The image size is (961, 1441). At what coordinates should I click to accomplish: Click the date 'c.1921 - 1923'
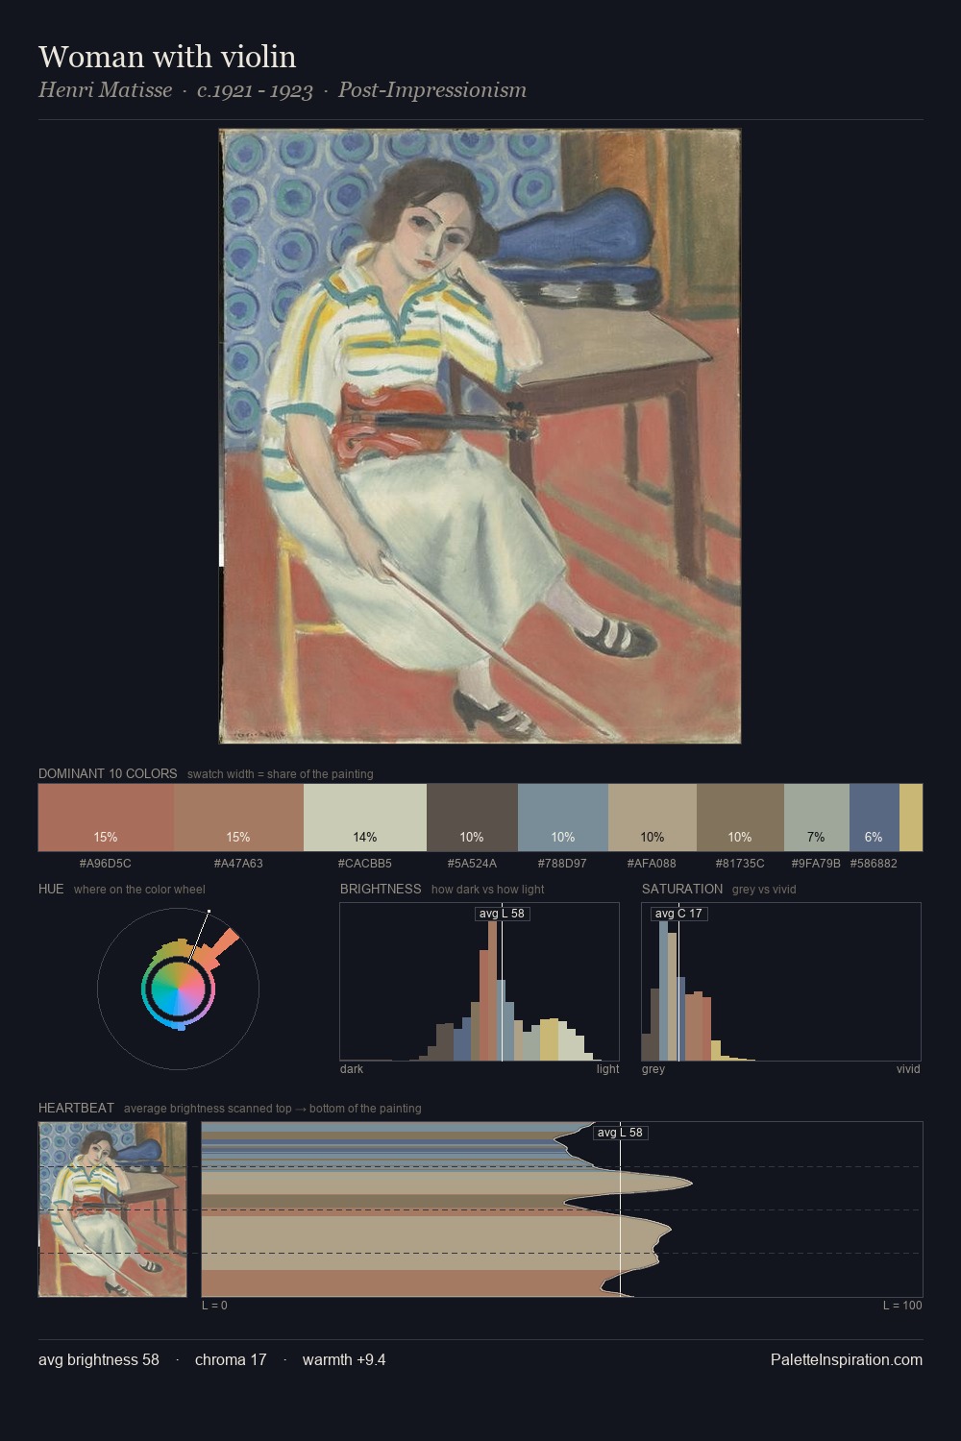tap(255, 90)
